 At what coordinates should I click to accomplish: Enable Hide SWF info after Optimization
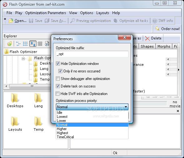57,93
